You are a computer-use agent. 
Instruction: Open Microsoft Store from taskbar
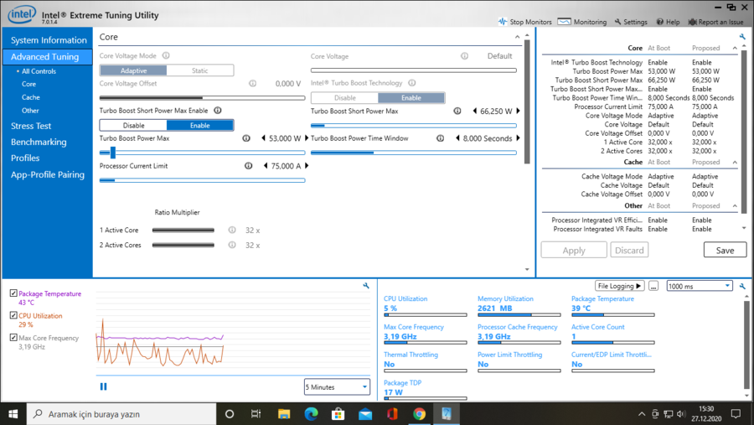coord(338,414)
